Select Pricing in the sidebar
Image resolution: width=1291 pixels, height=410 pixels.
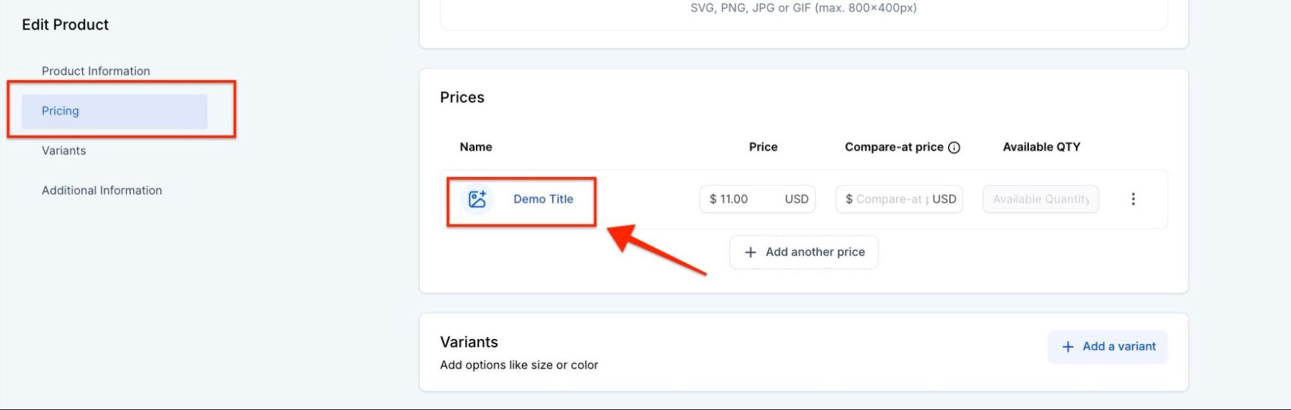(61, 111)
